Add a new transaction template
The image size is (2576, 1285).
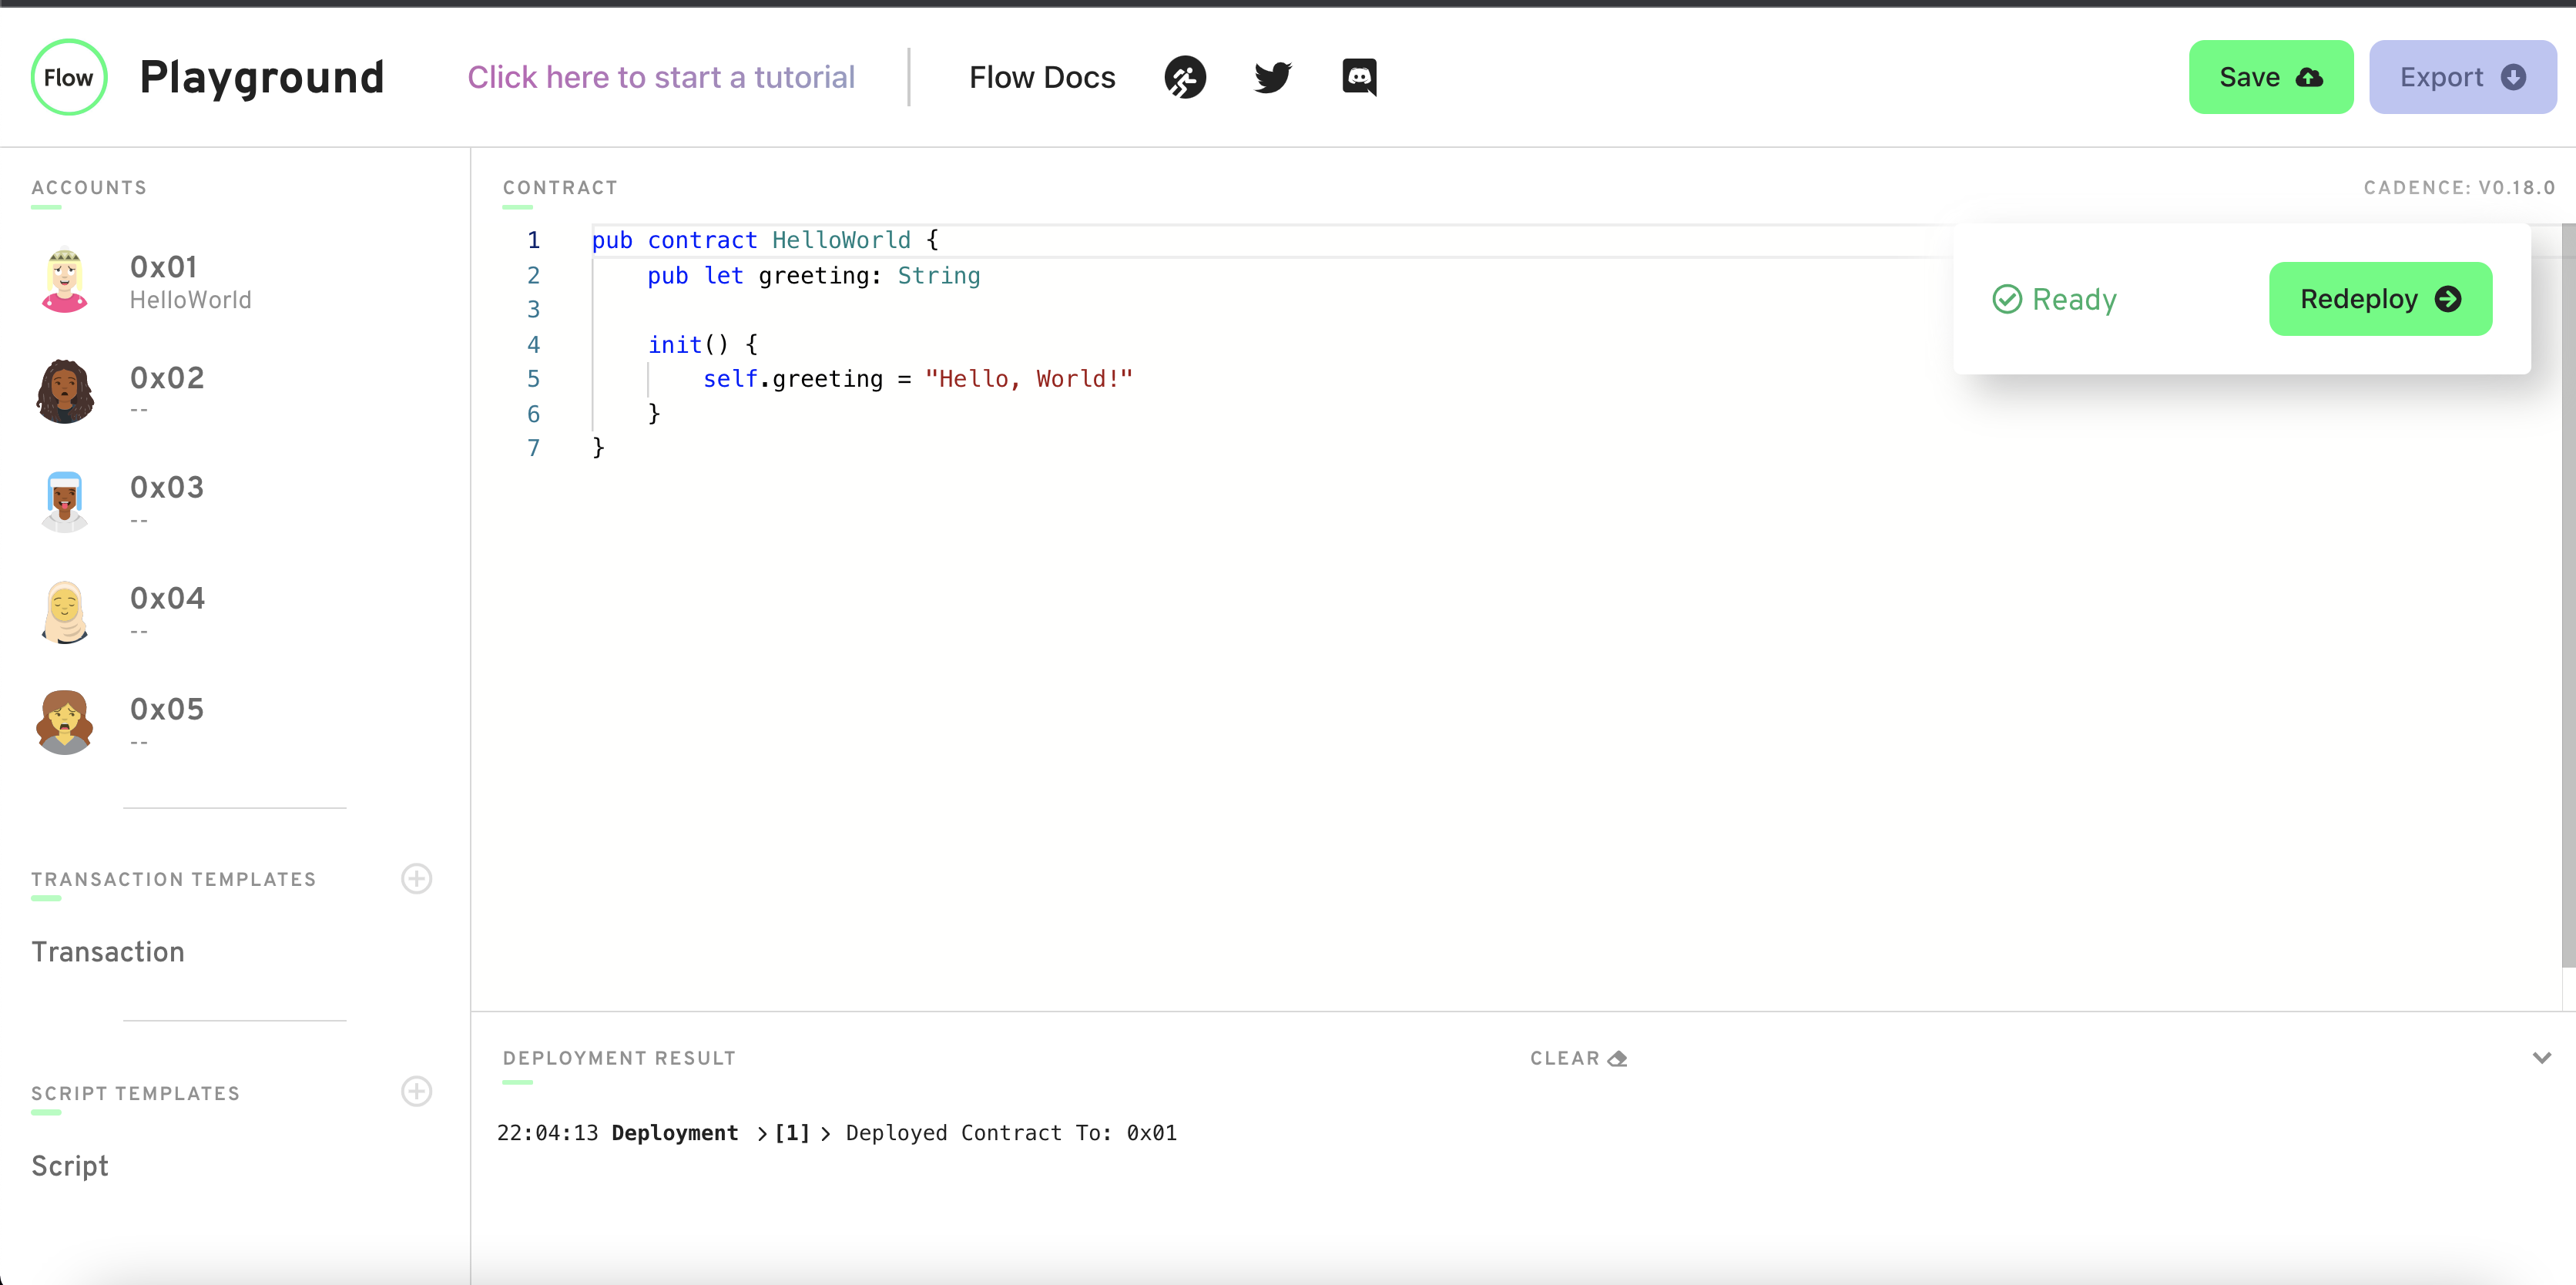pos(416,878)
